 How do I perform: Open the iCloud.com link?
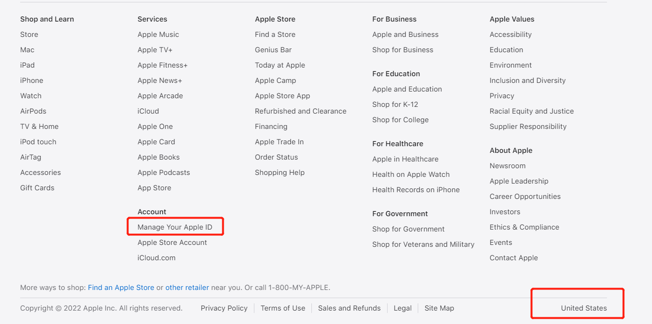coord(156,258)
